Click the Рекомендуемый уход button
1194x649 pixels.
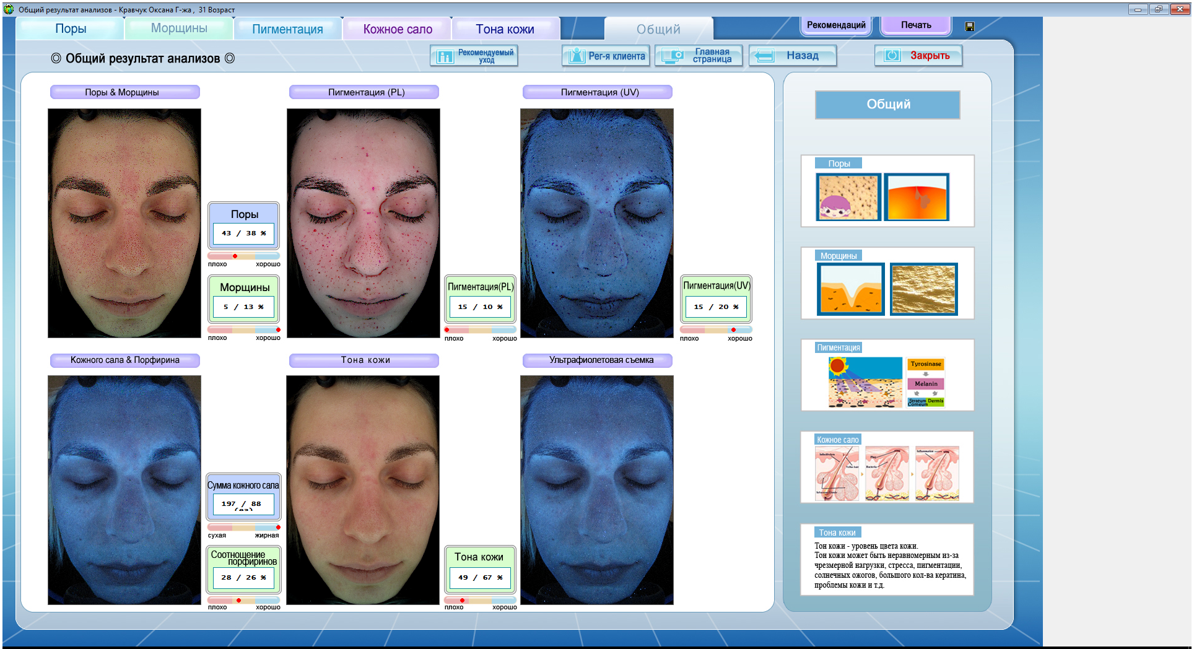[474, 56]
